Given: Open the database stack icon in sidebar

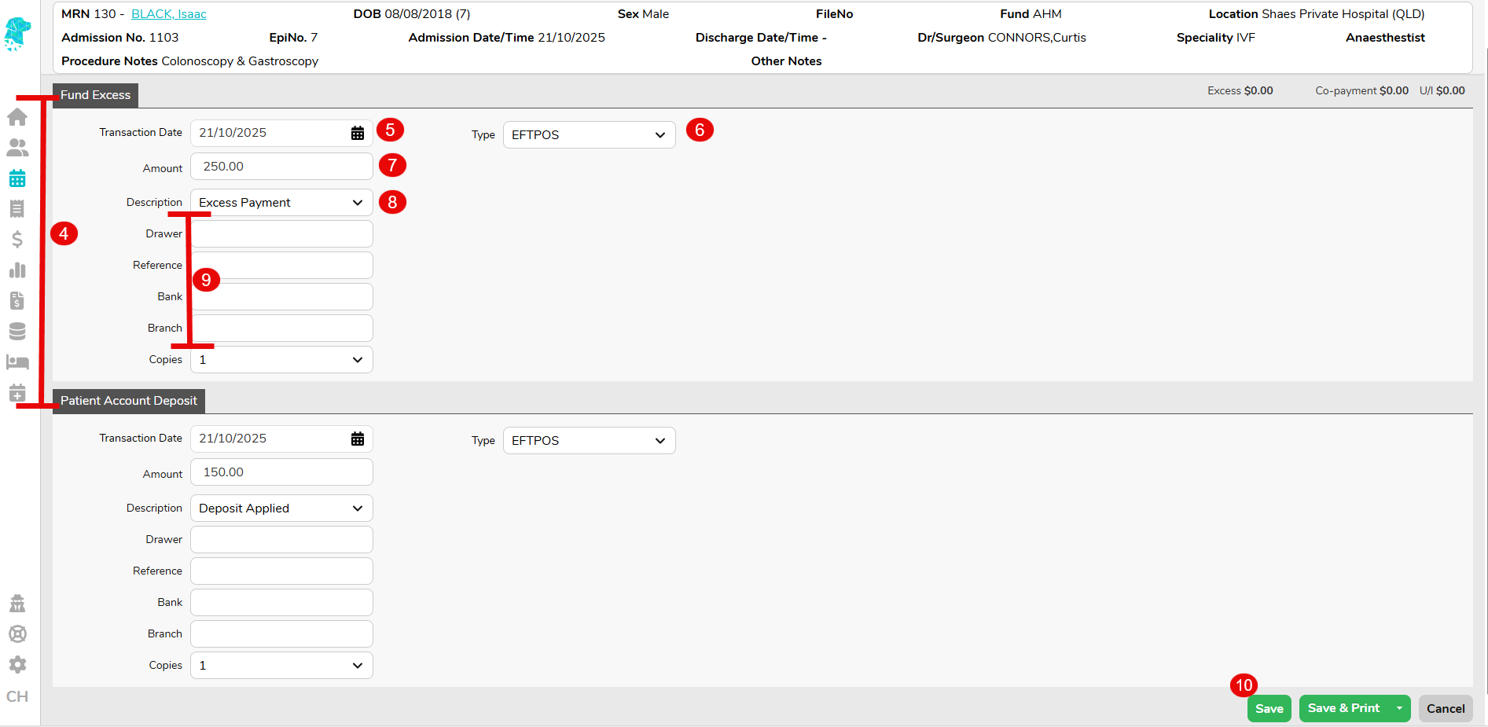Looking at the screenshot, I should [x=17, y=332].
